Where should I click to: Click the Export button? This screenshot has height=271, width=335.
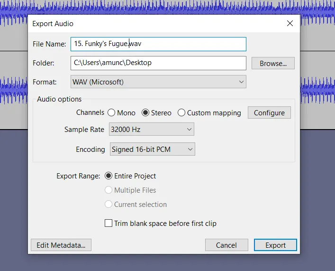(x=275, y=245)
